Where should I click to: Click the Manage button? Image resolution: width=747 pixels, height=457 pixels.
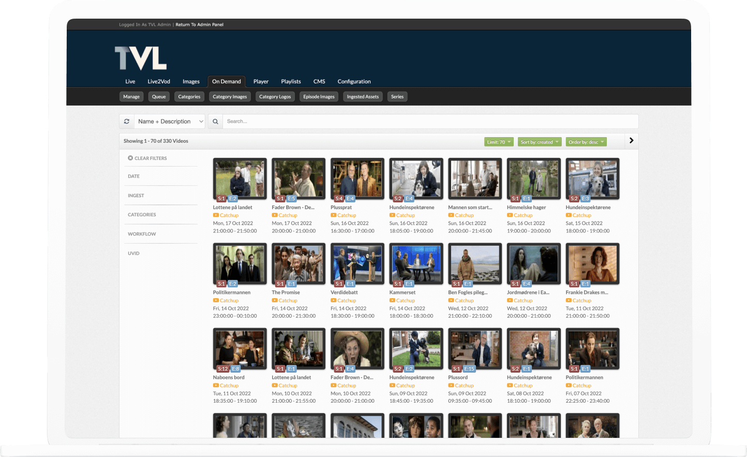pos(131,97)
